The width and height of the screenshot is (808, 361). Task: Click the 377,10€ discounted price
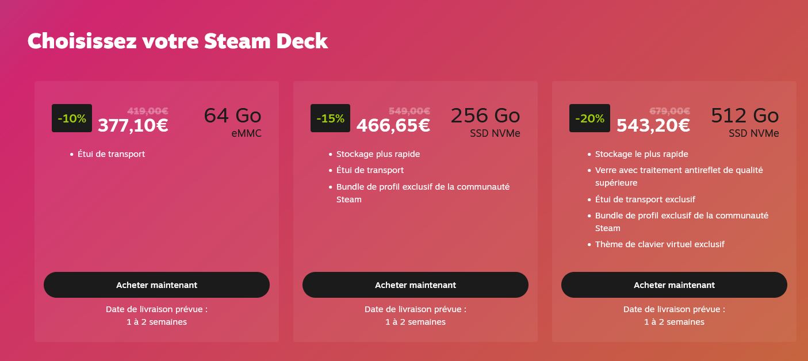click(x=133, y=125)
